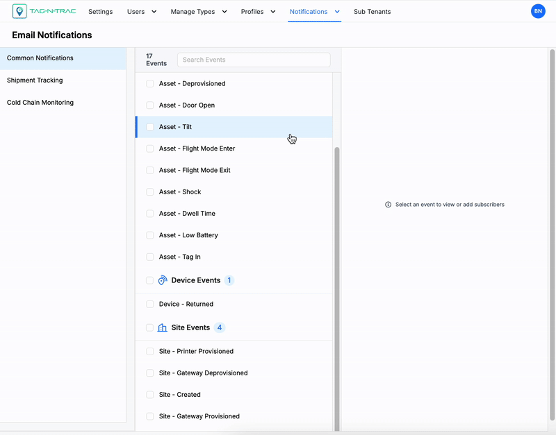Click the Device Events group heading
This screenshot has width=556, height=435.
click(196, 280)
